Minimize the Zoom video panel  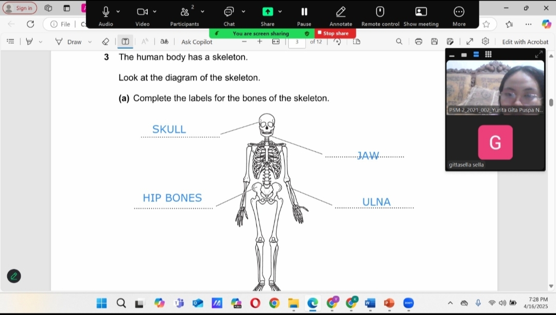tap(452, 55)
